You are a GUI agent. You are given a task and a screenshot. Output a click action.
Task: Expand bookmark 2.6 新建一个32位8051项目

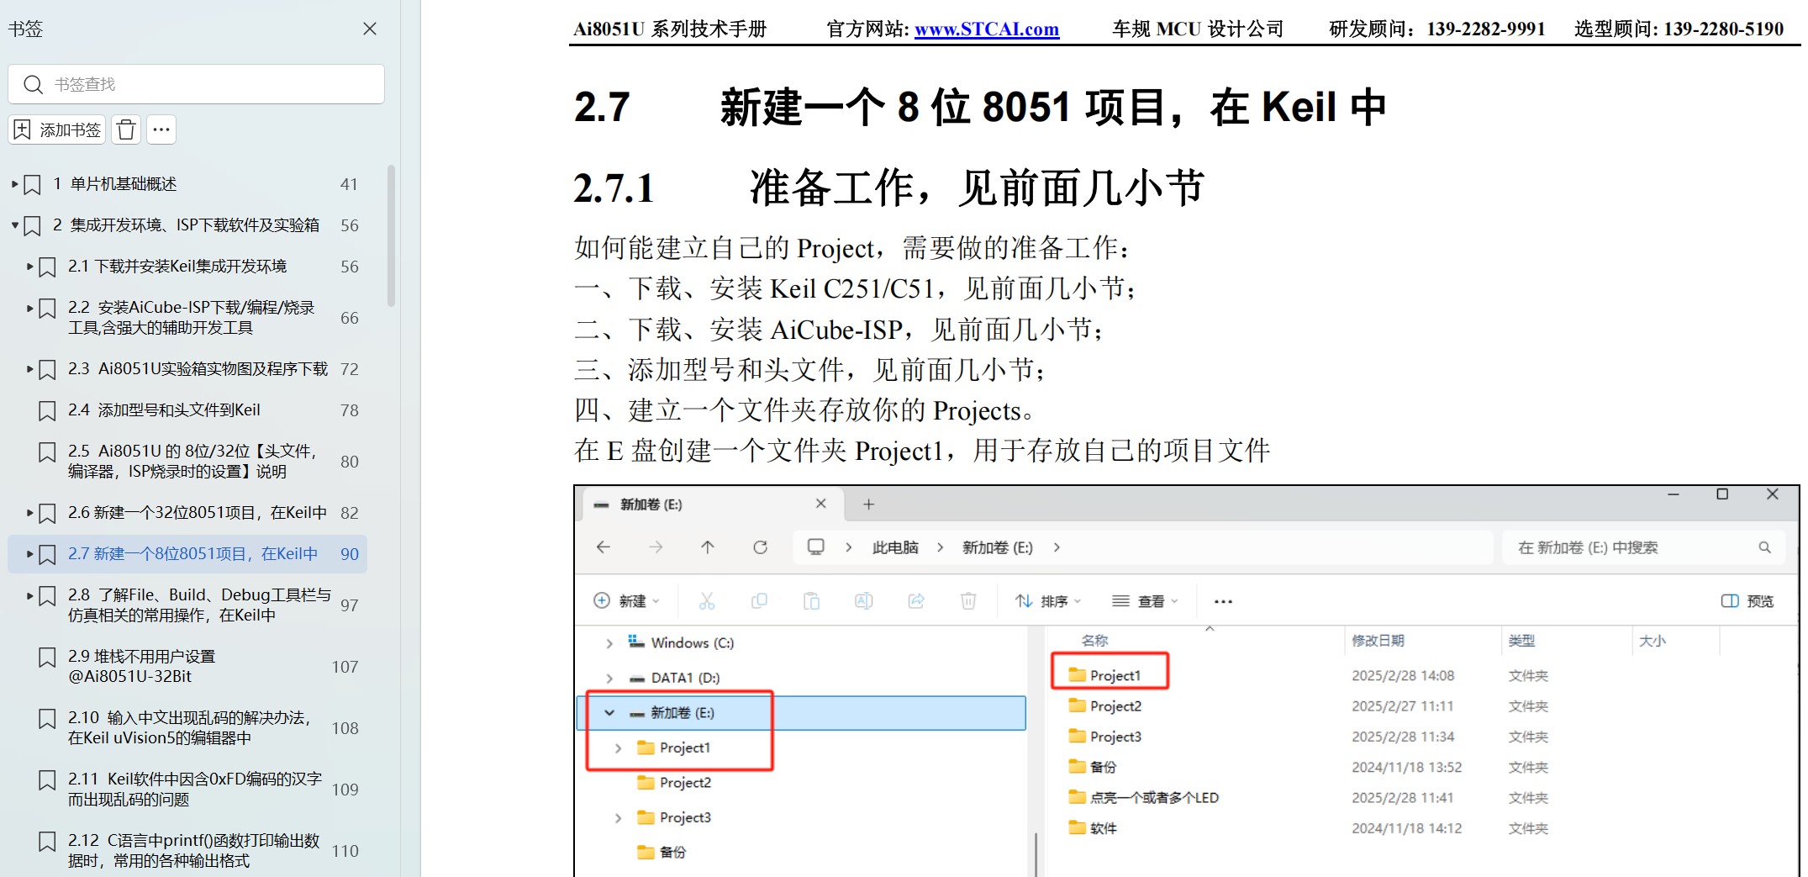[29, 512]
